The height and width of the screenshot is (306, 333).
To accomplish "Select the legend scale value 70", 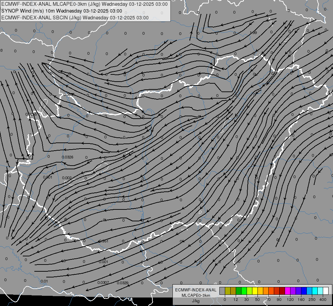I will point(268,300).
